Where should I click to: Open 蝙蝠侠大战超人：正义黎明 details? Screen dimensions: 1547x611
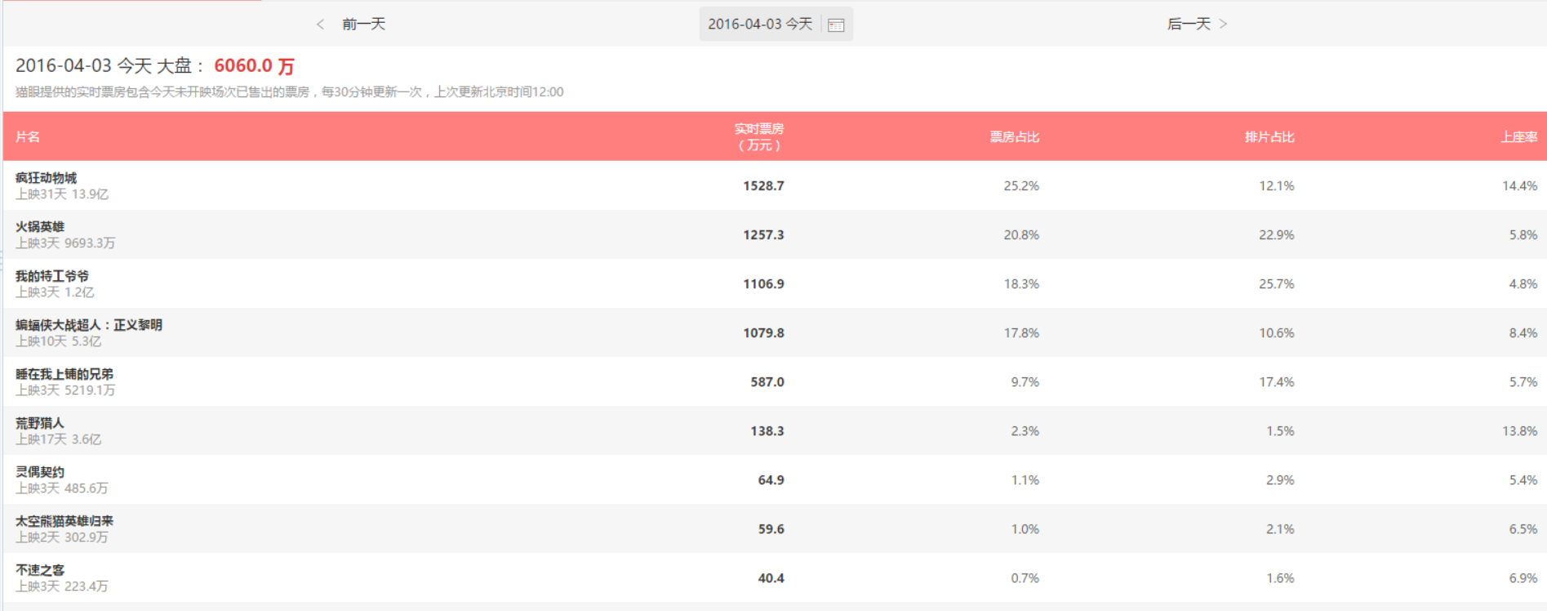[89, 325]
